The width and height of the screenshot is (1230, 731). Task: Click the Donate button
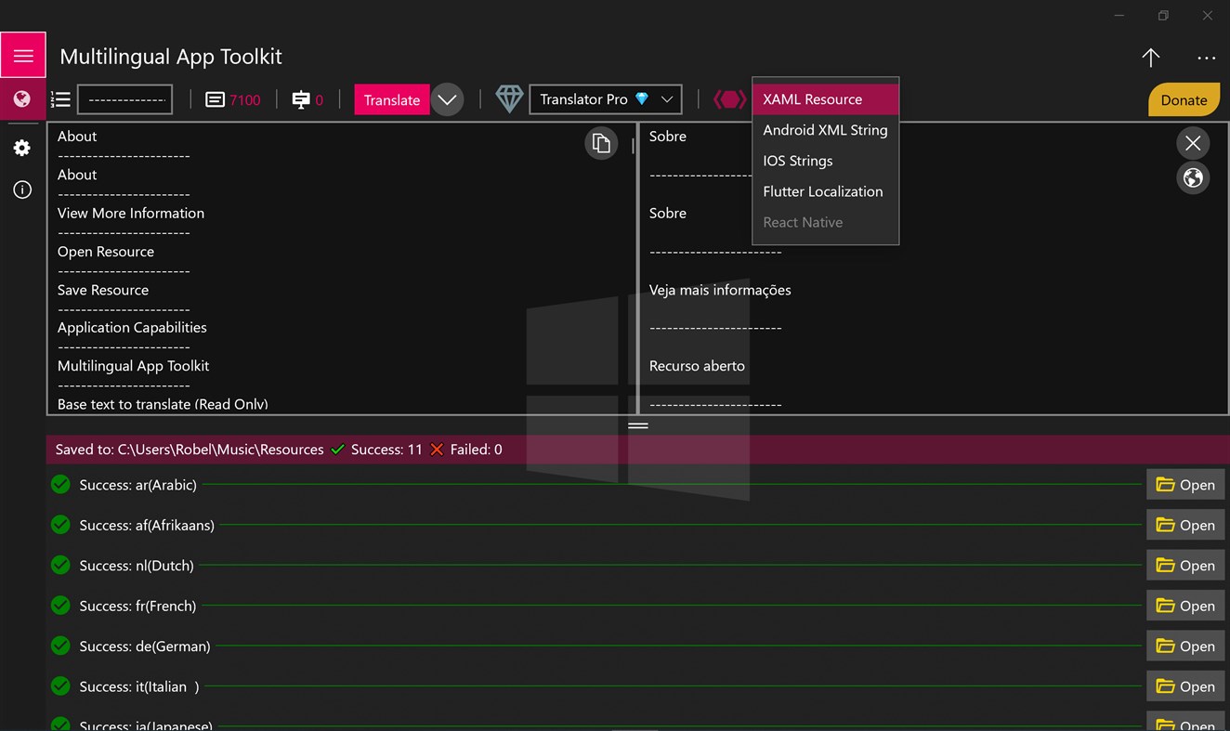(x=1184, y=100)
